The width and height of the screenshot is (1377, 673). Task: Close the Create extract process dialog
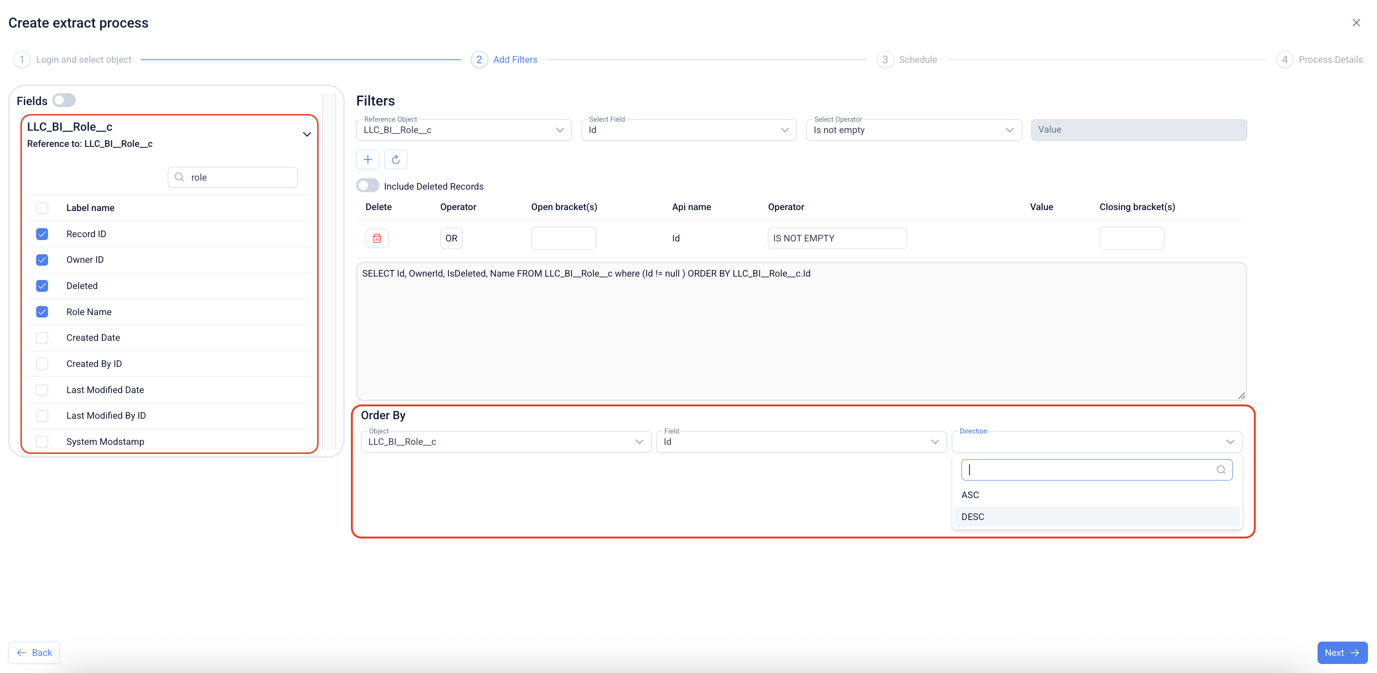tap(1356, 23)
